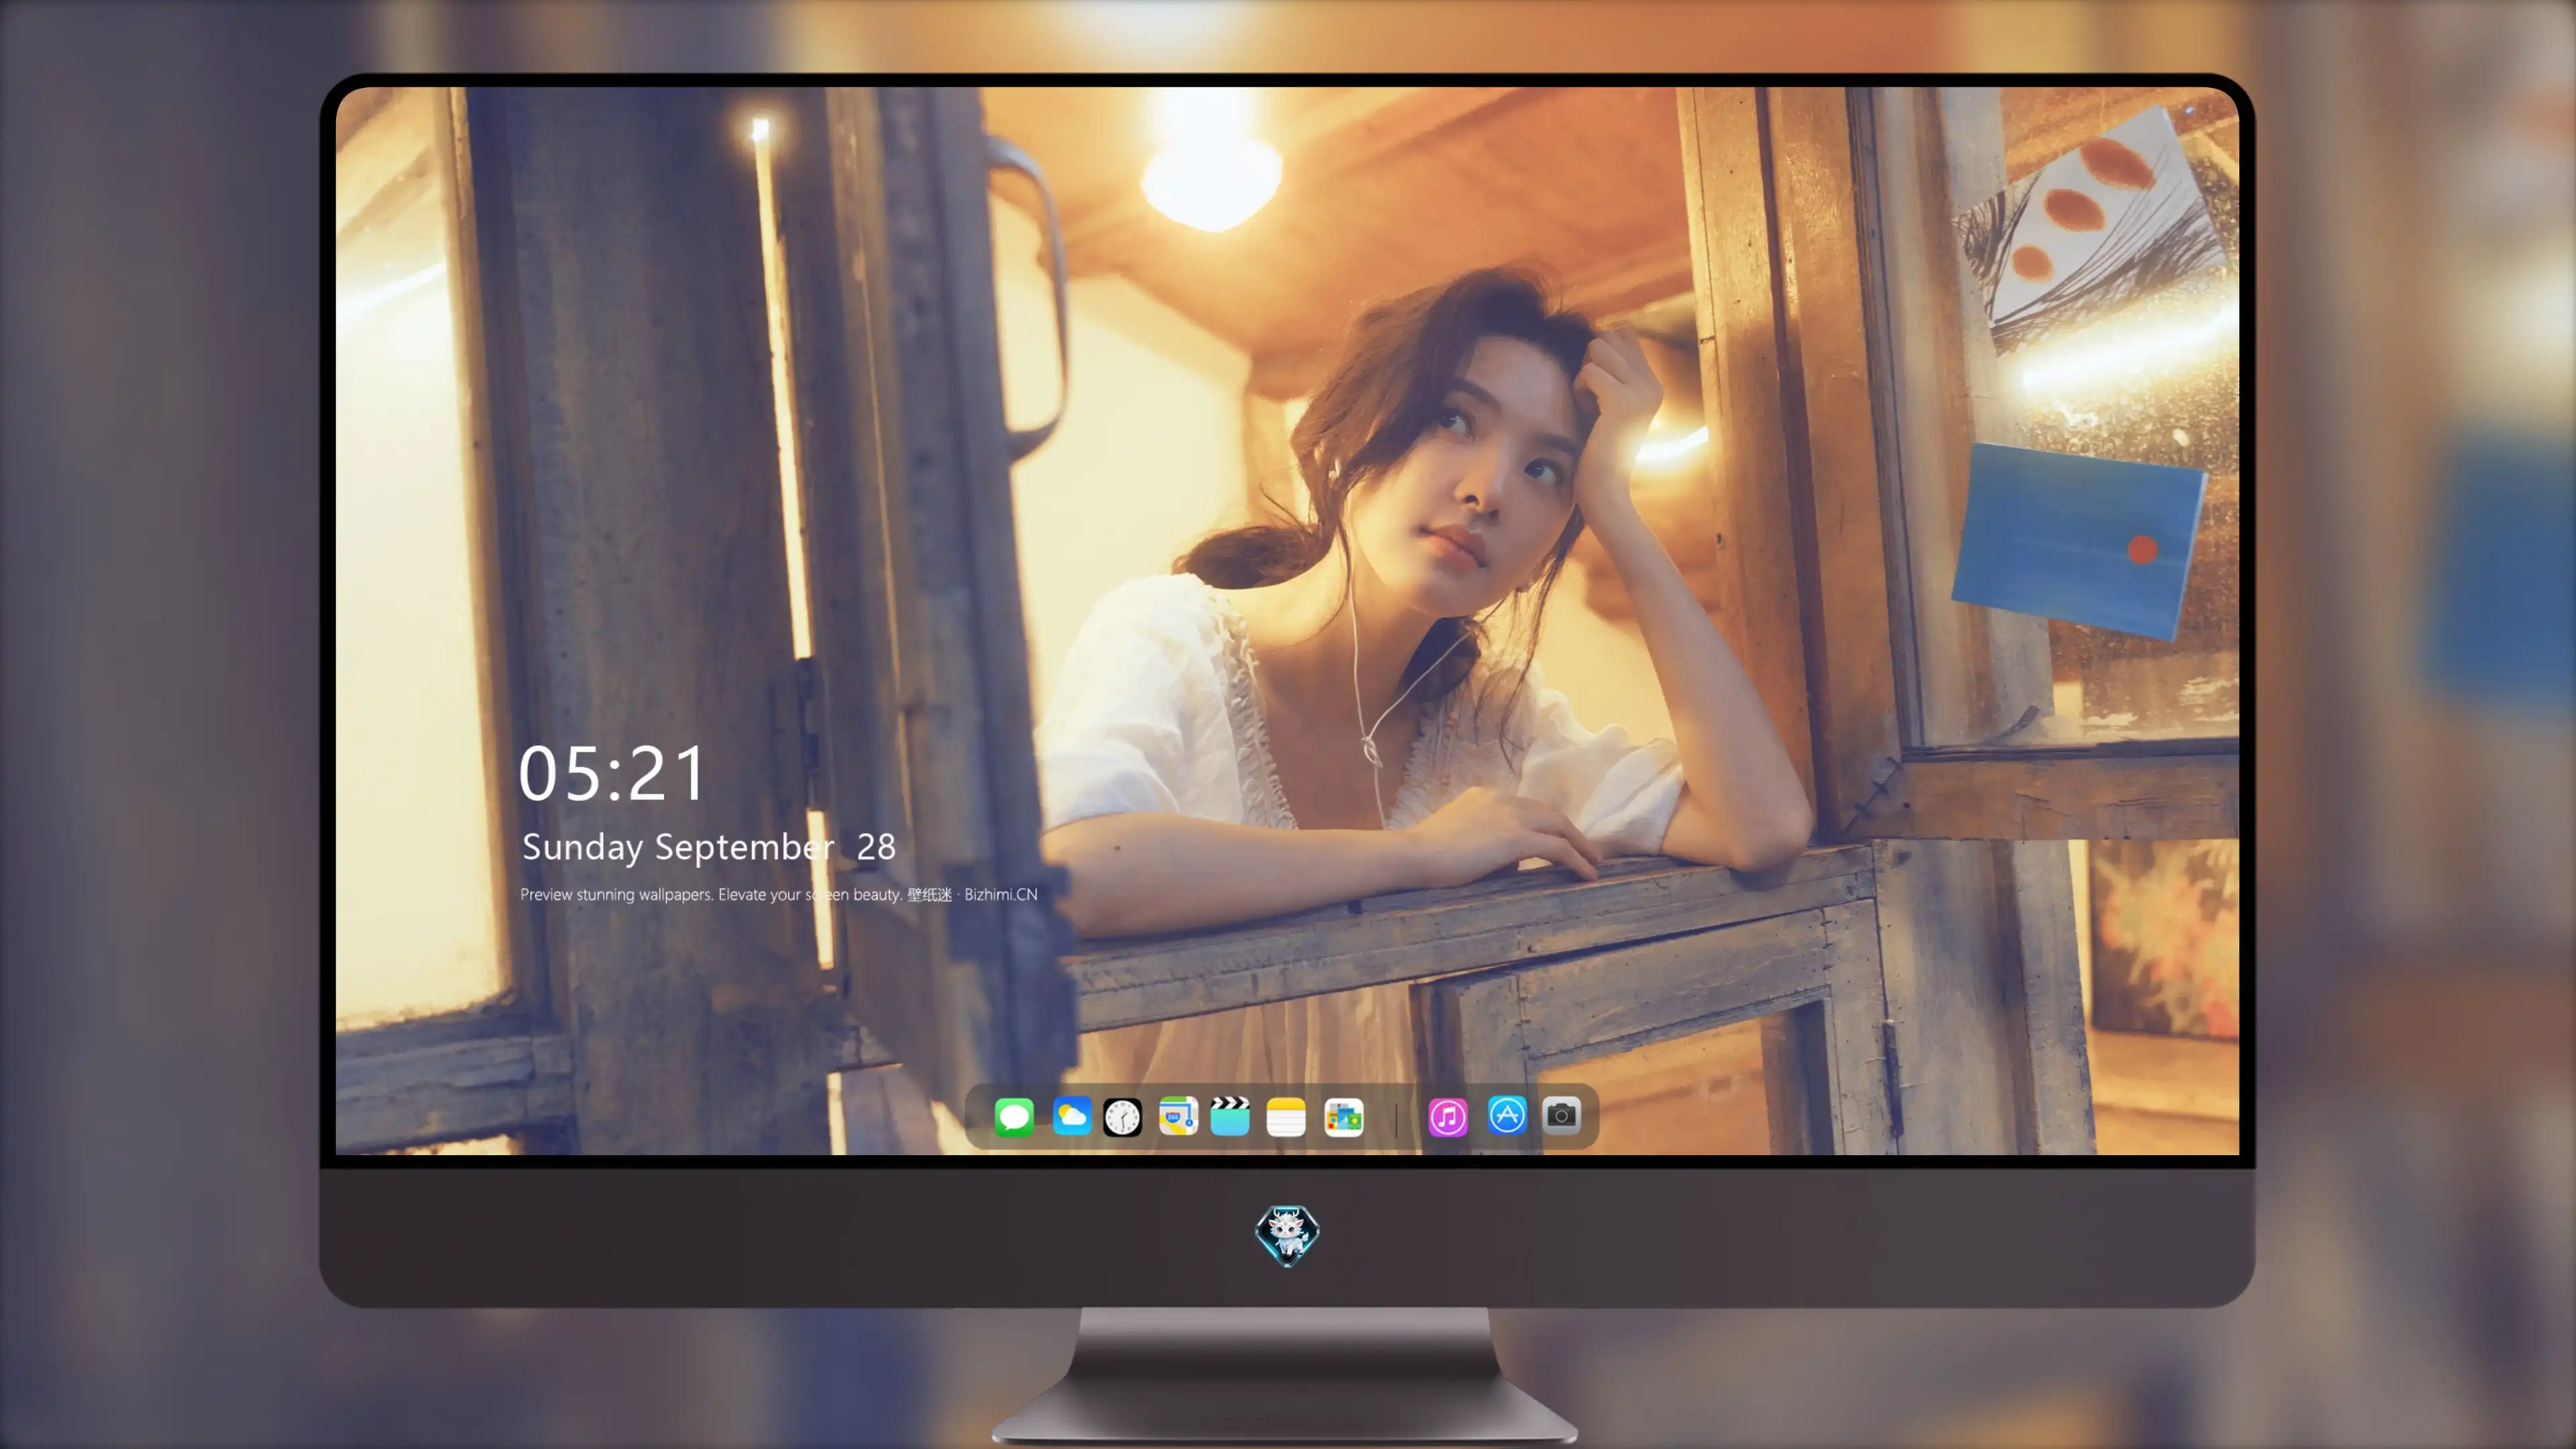
Task: Open the Camera app in the dock
Action: pos(1561,1115)
